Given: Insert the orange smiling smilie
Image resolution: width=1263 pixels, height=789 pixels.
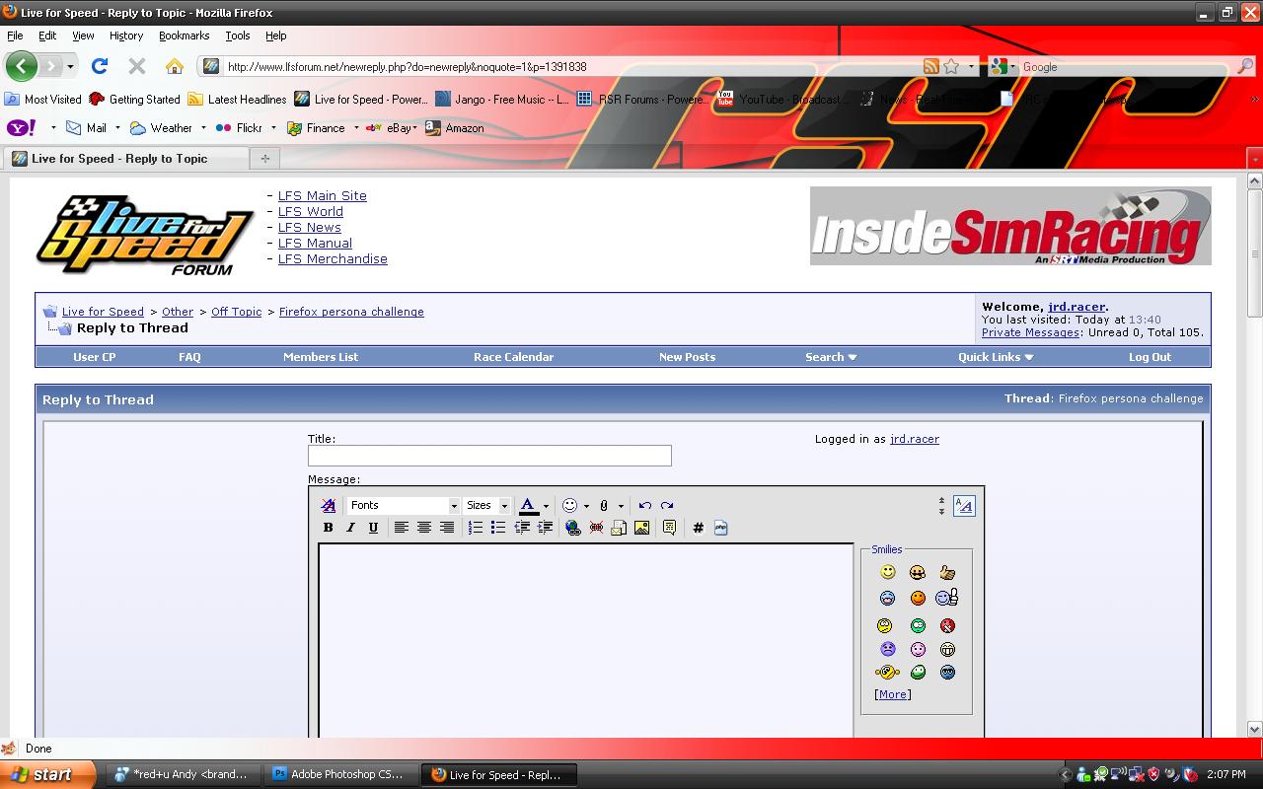Looking at the screenshot, I should coord(918,598).
